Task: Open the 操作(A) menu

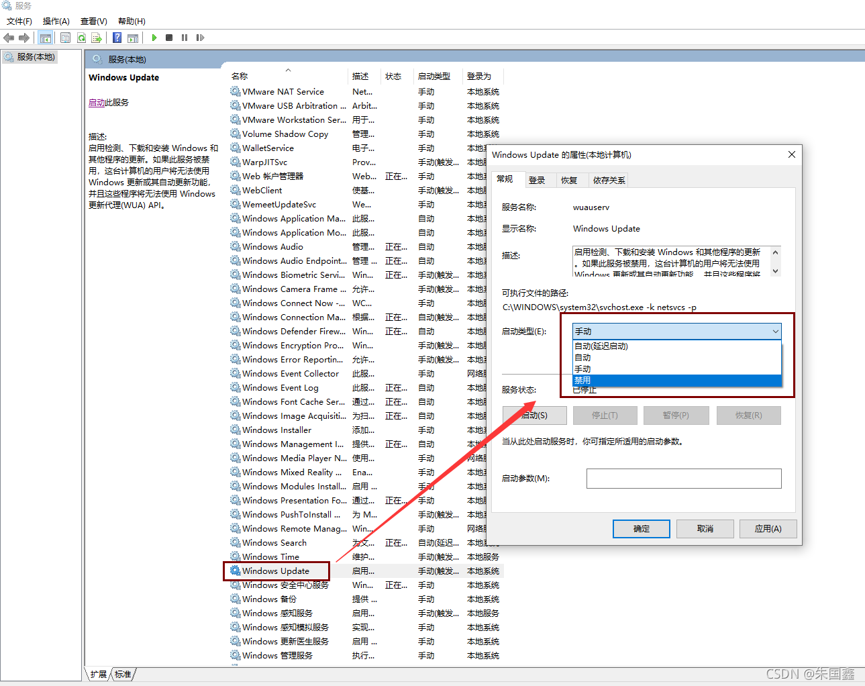Action: 56,21
